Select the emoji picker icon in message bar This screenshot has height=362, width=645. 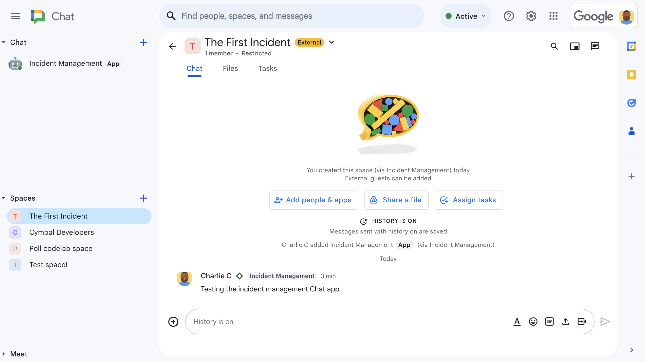point(533,321)
